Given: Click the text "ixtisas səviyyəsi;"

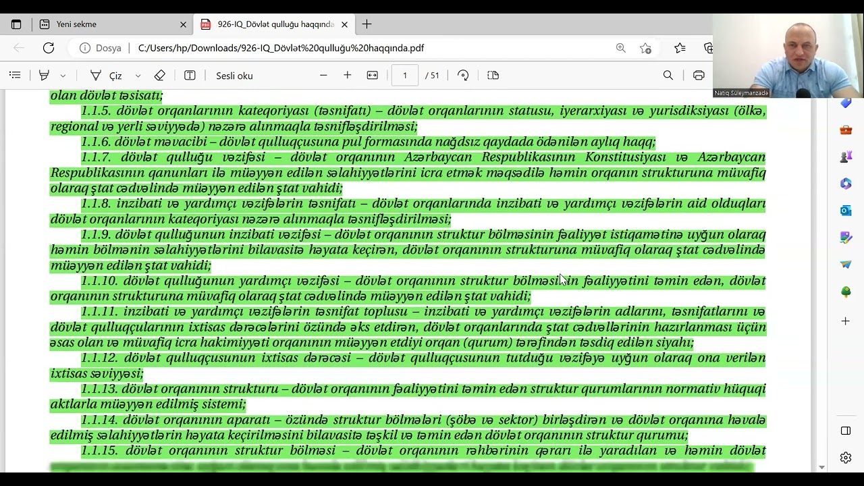Looking at the screenshot, I should click(x=97, y=373).
